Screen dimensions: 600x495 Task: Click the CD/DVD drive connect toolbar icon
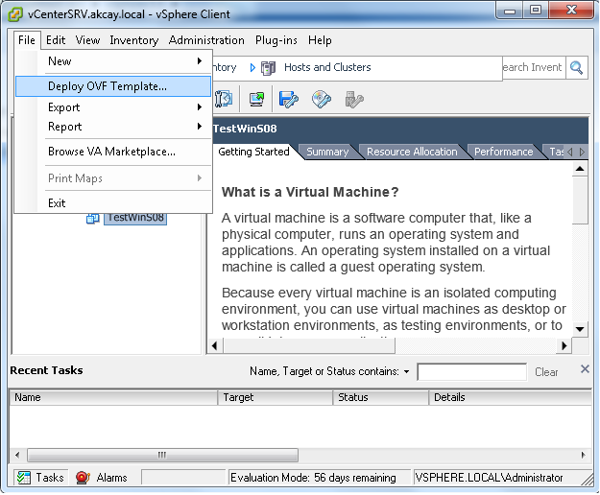point(322,100)
